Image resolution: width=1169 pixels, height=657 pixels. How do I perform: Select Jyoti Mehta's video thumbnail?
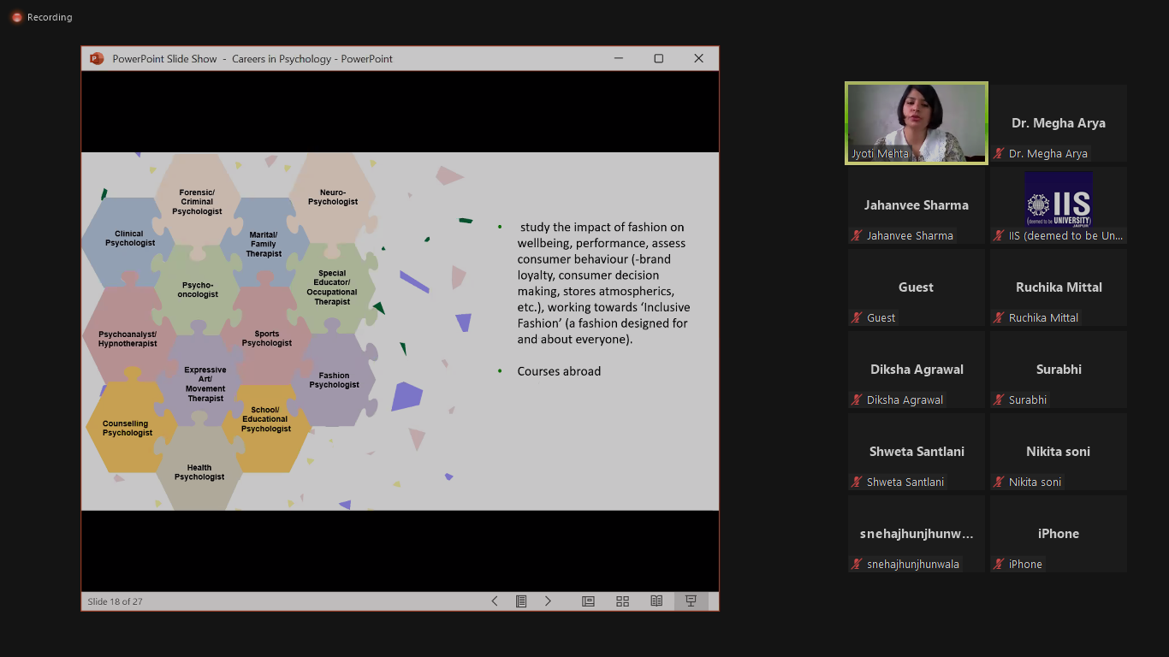point(916,122)
